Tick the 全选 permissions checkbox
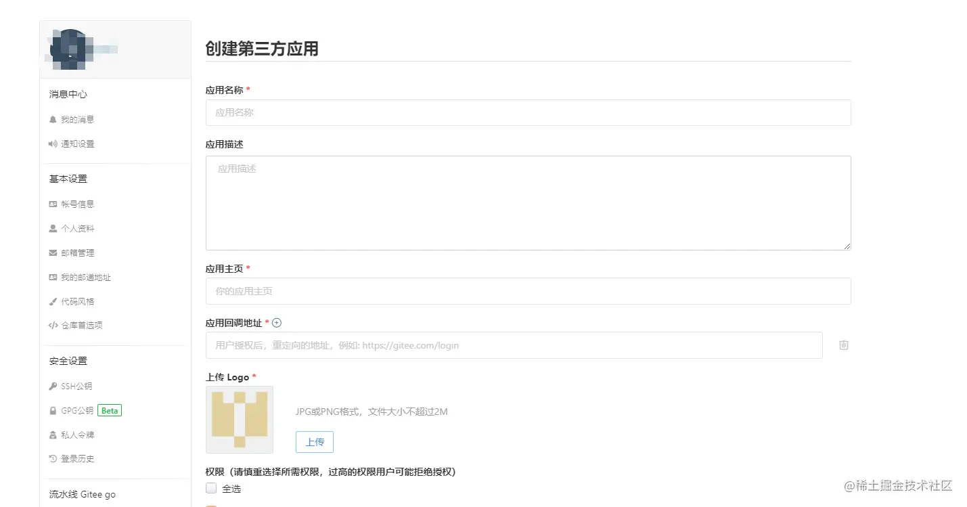The height and width of the screenshot is (507, 967). point(211,488)
